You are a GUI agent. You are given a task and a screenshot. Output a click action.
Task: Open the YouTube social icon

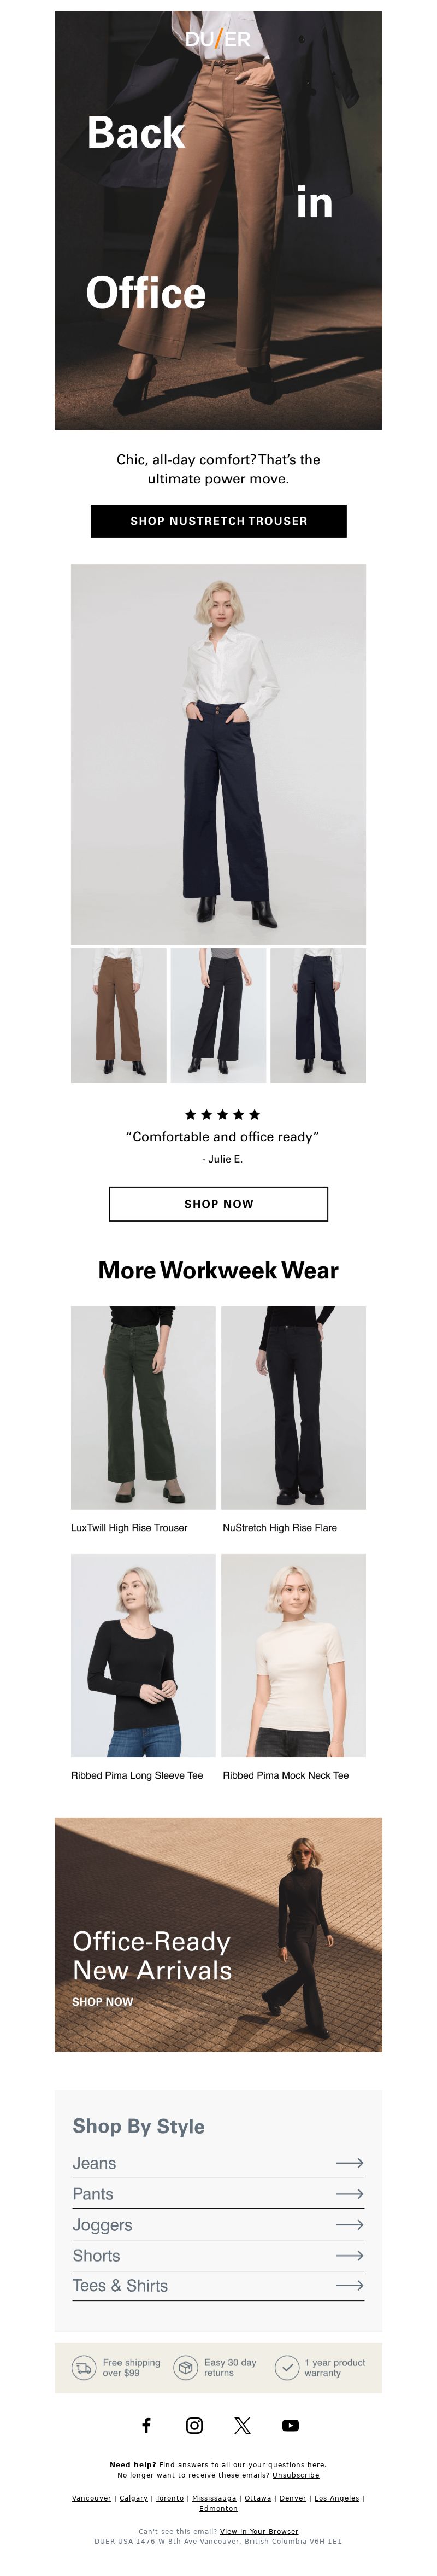tap(290, 2425)
